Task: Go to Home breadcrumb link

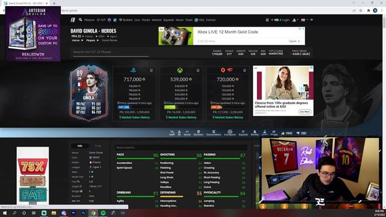Action: point(76,40)
